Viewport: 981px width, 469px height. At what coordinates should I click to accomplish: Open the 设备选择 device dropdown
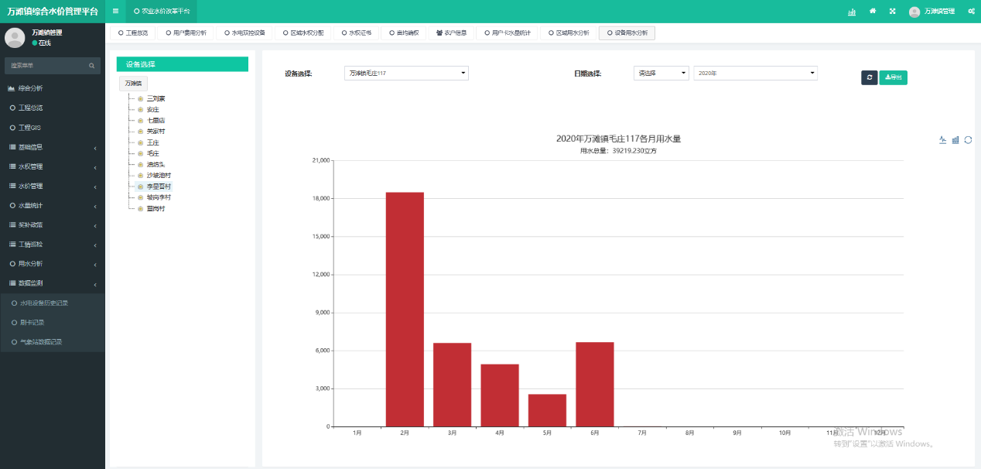pyautogui.click(x=406, y=73)
